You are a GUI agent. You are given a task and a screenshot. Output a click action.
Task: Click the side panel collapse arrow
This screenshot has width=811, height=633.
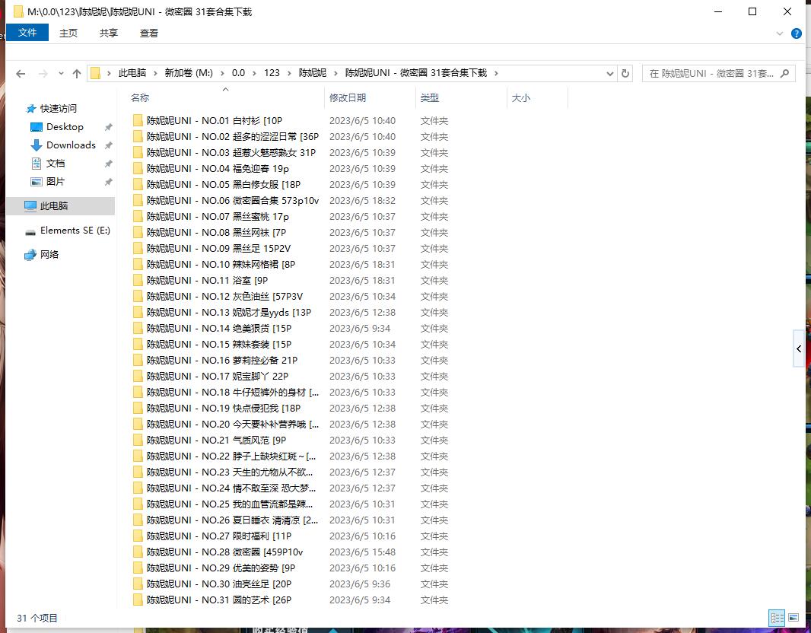(799, 349)
